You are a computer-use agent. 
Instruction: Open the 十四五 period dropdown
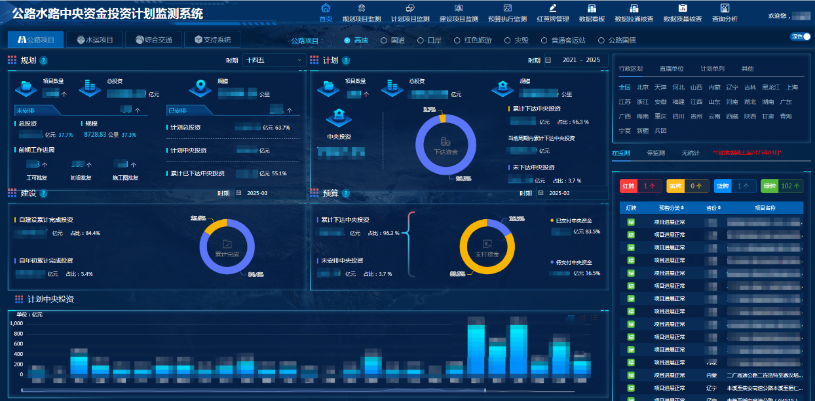click(274, 60)
